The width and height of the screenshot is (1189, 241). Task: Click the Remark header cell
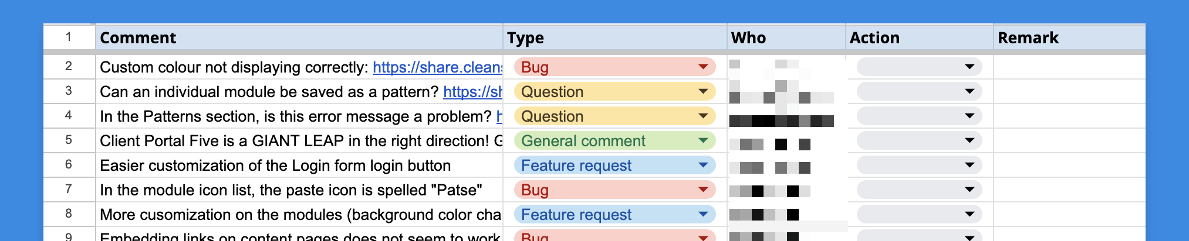[1068, 37]
